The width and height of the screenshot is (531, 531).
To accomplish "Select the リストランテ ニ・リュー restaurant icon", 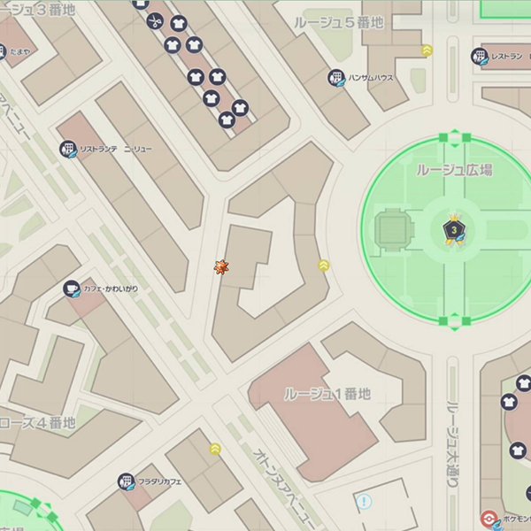I will (68, 149).
